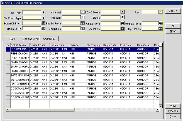183x122 pixels.
Task: Open calendar picker for Cr. Dt. From
Action: click(123, 23)
